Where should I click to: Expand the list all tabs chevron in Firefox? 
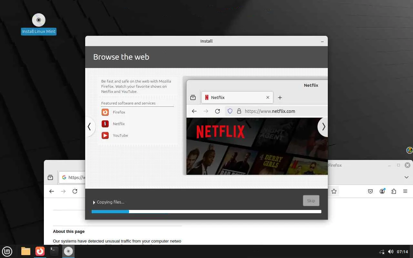[x=406, y=177]
